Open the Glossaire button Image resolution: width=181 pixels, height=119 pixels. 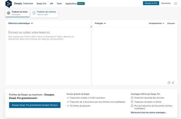click(171, 23)
